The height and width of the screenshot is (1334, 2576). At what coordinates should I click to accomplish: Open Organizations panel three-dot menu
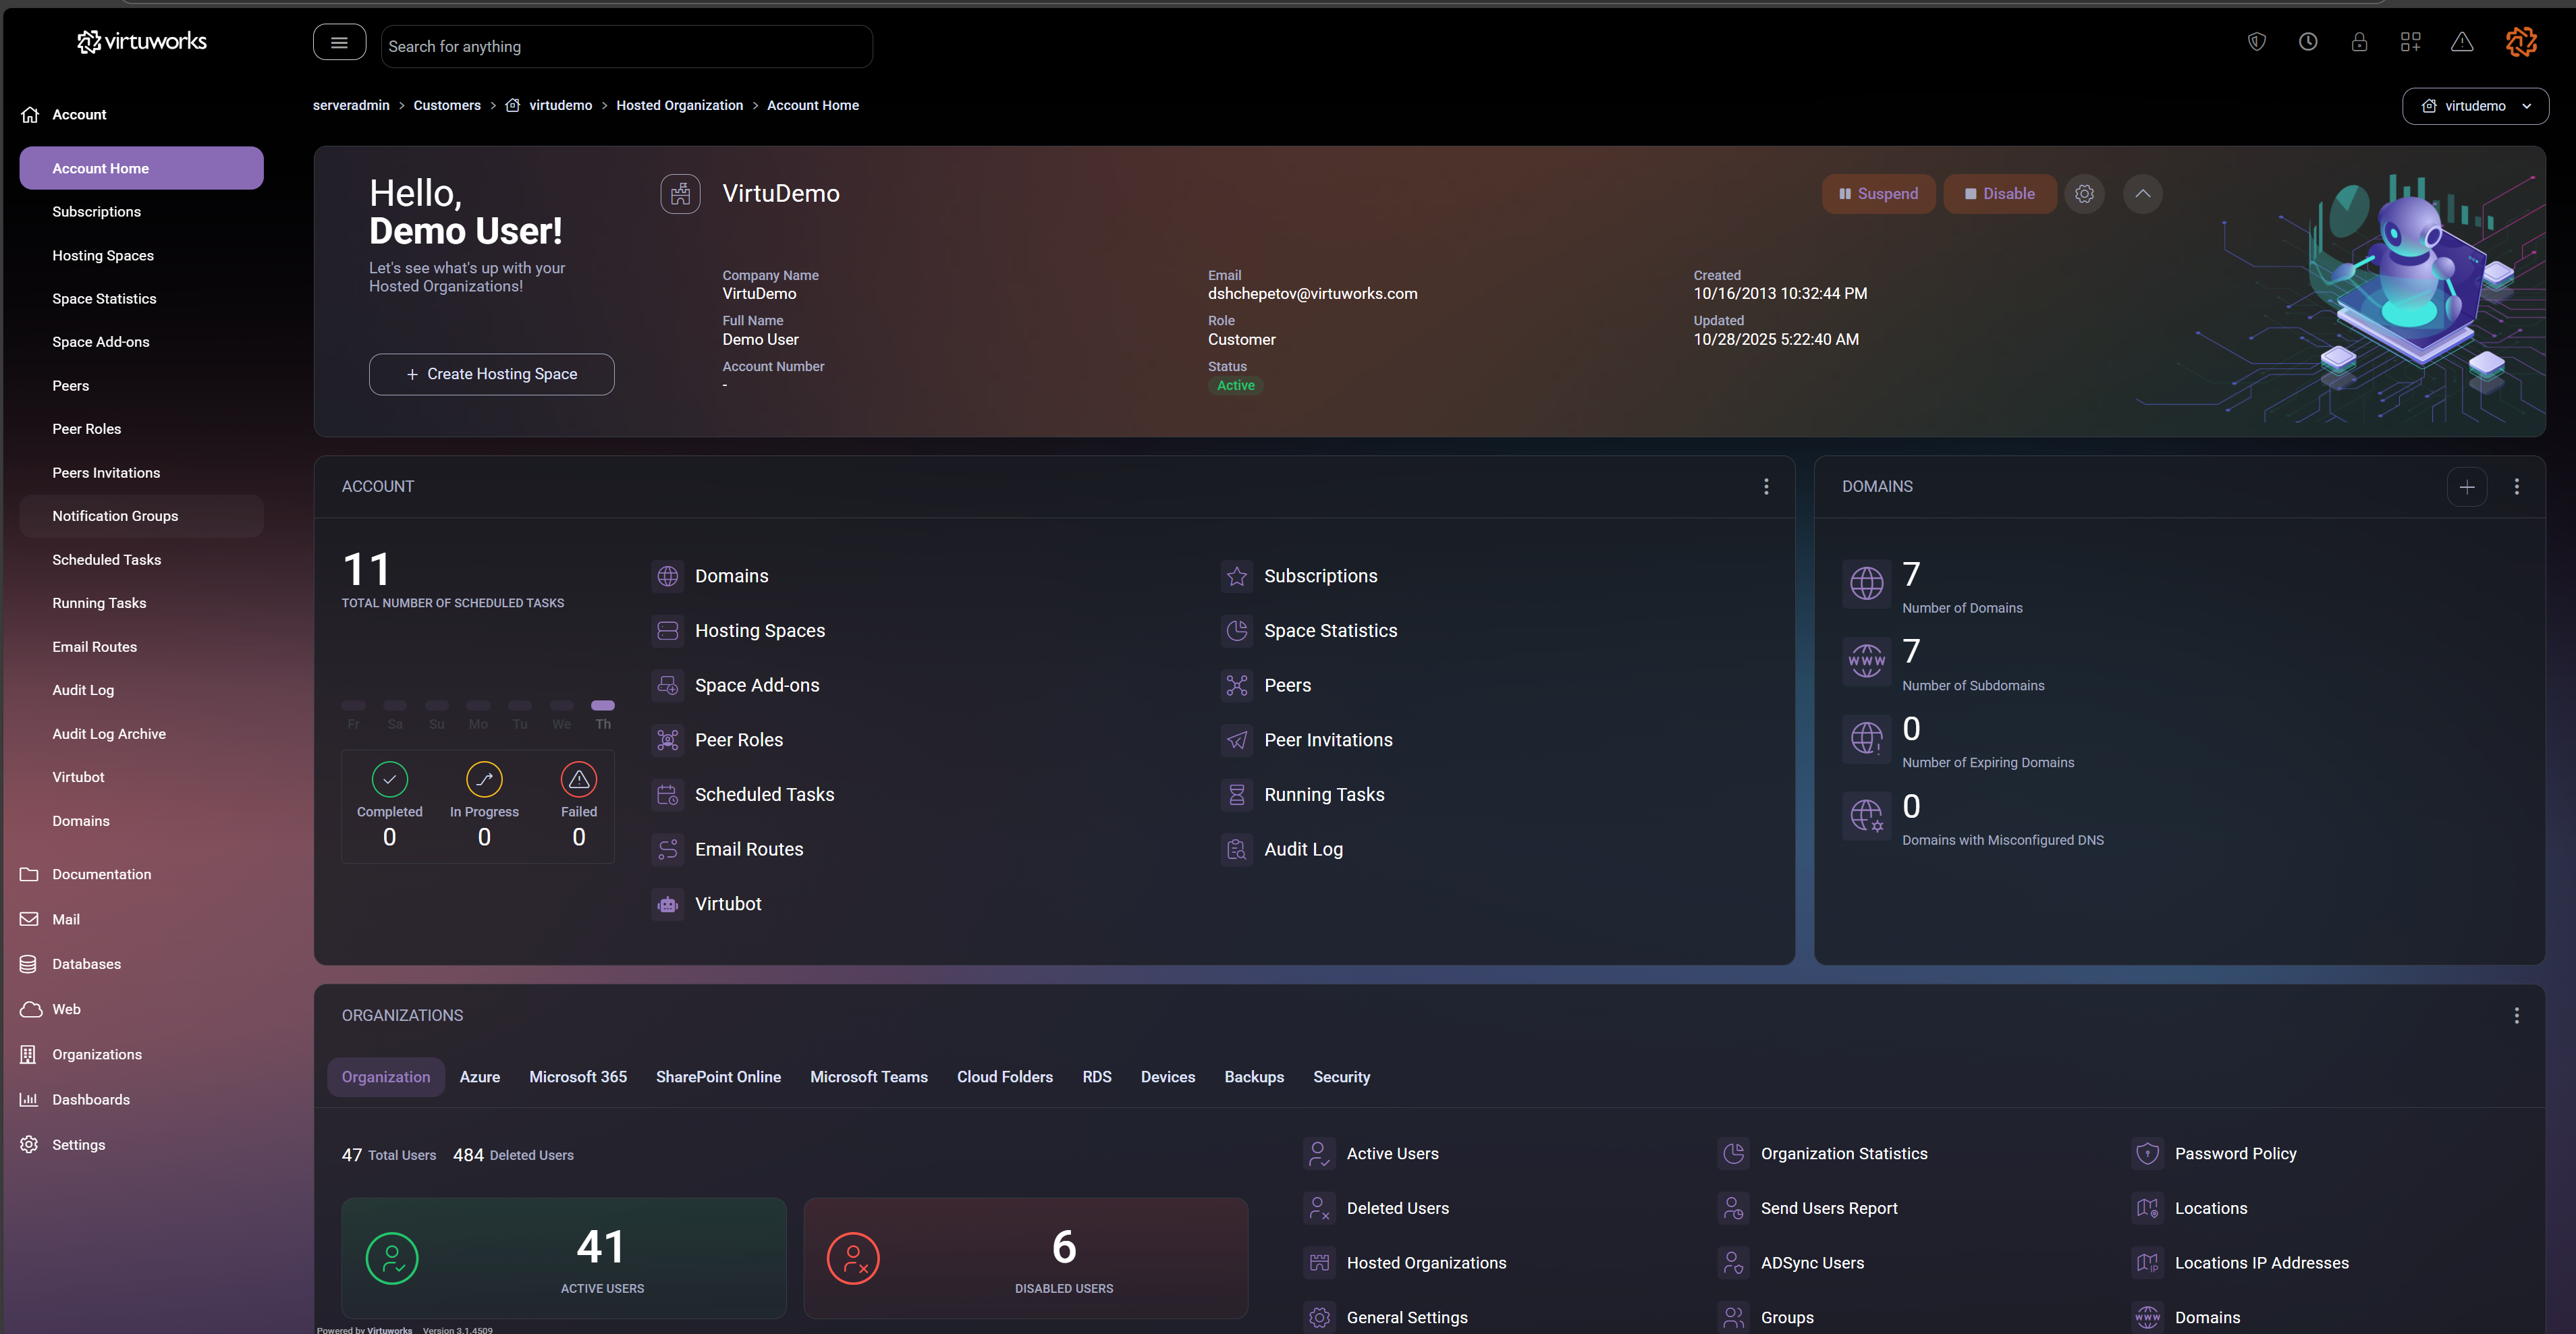point(2516,1016)
